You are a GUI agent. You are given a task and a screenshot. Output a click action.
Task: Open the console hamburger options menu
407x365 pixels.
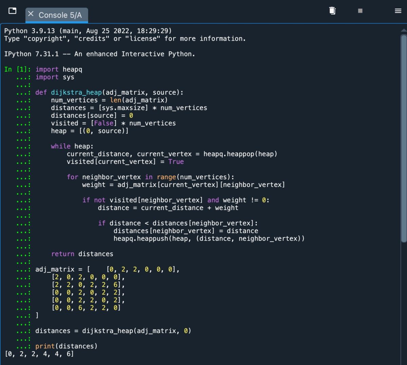(398, 11)
